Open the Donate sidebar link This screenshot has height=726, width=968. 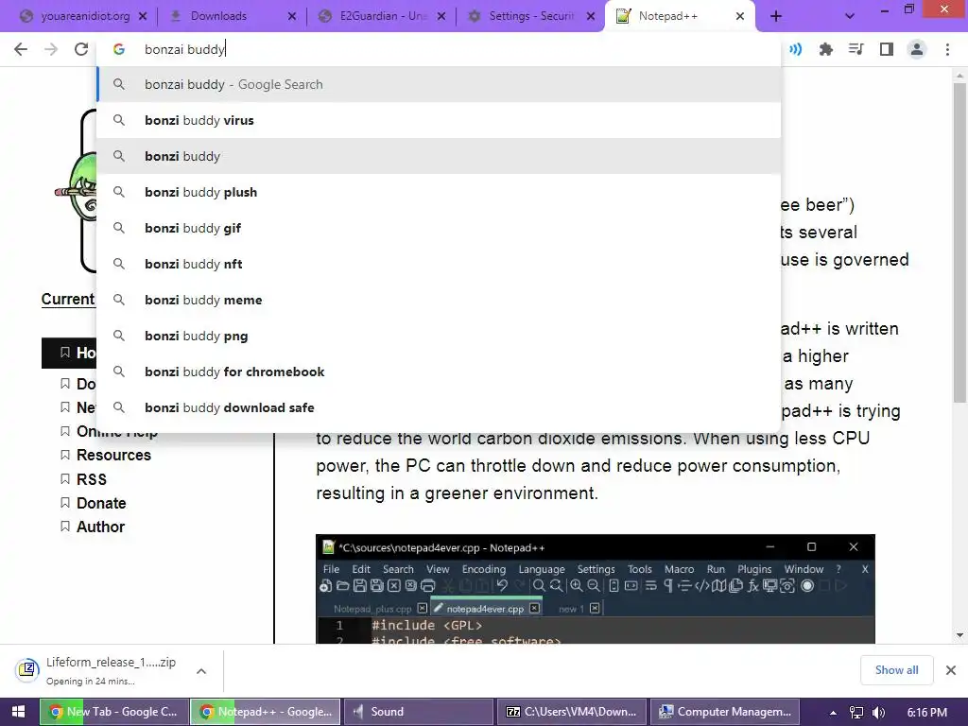101,503
